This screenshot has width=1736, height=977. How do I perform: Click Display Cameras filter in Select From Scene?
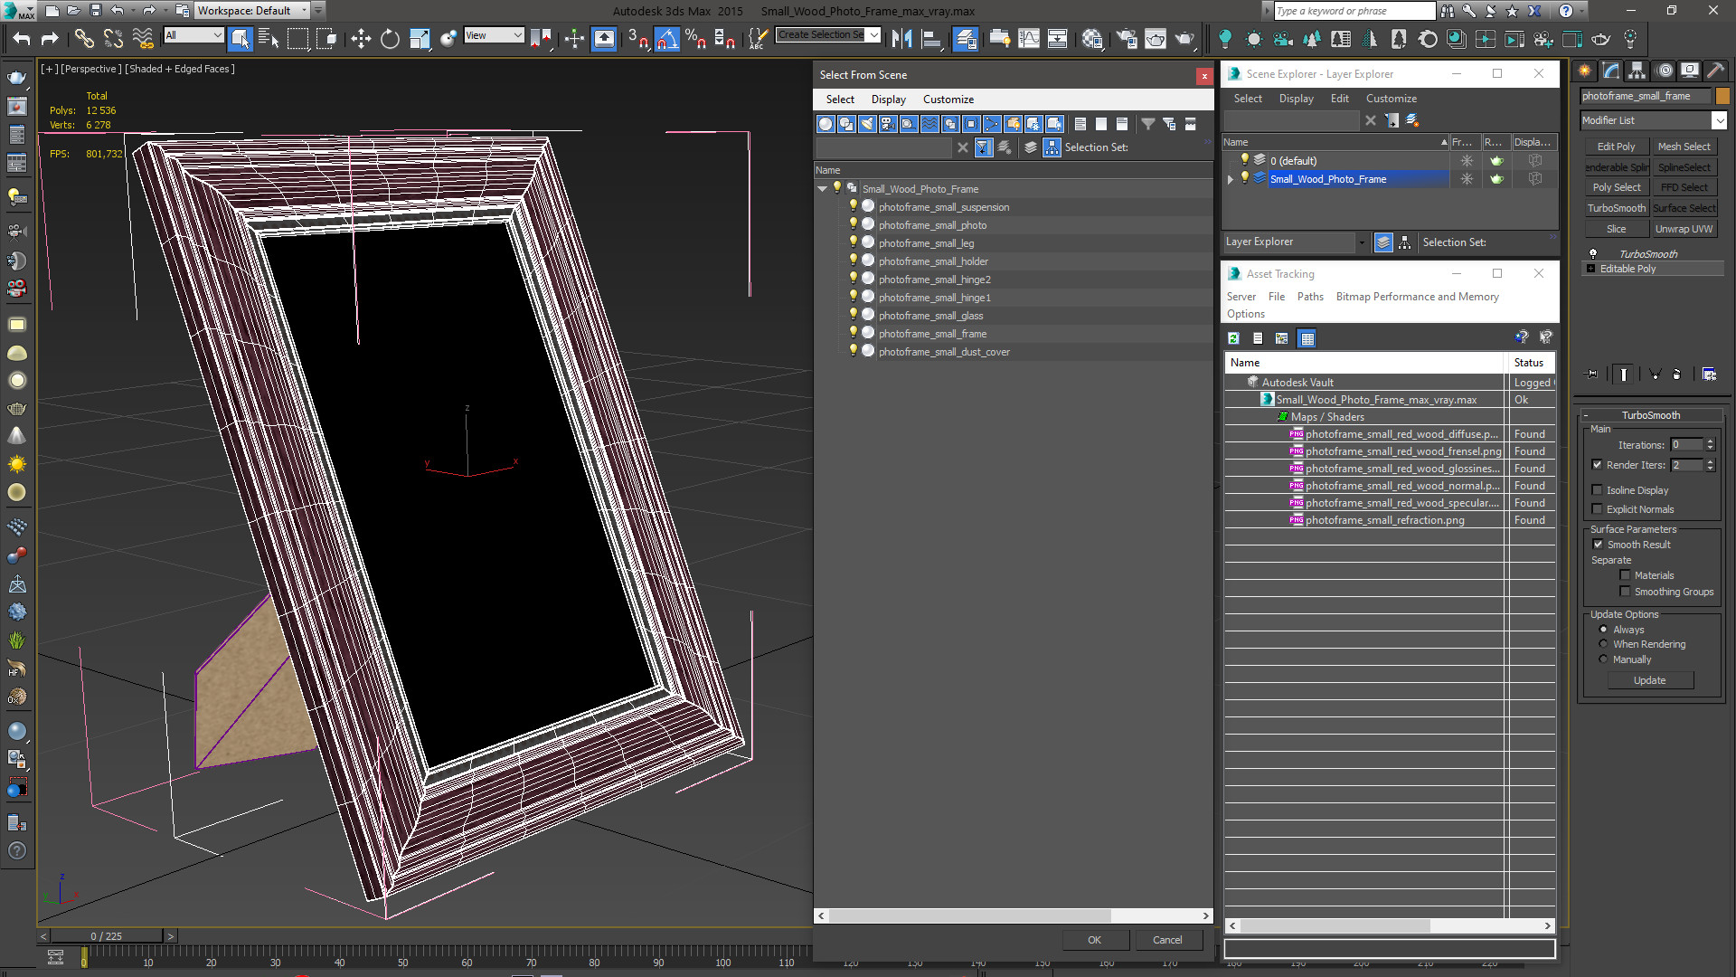point(888,124)
